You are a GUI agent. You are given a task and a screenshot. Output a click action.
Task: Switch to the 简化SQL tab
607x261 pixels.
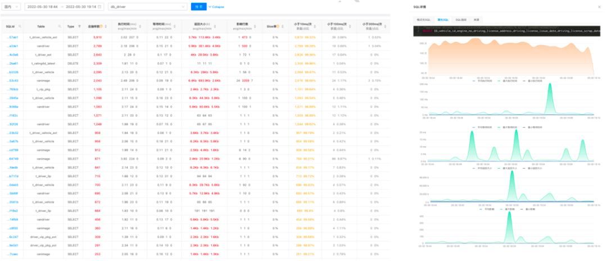point(443,19)
